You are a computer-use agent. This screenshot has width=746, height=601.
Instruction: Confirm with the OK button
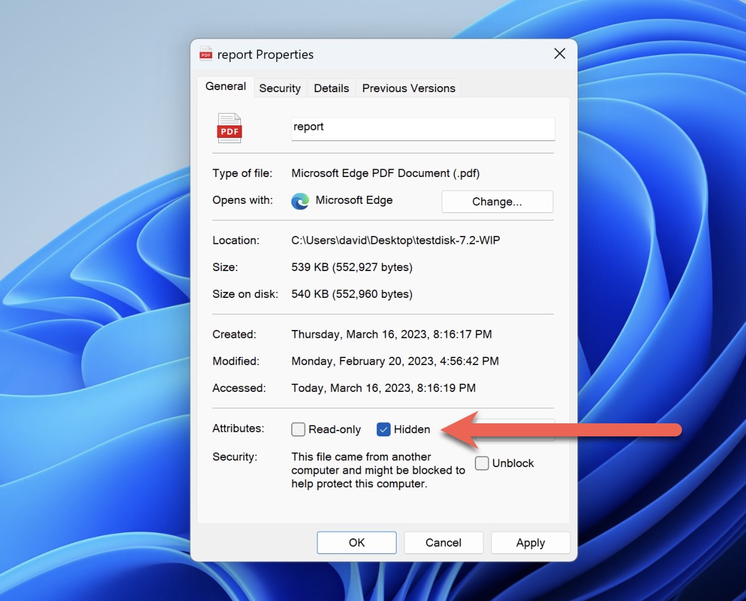click(357, 542)
